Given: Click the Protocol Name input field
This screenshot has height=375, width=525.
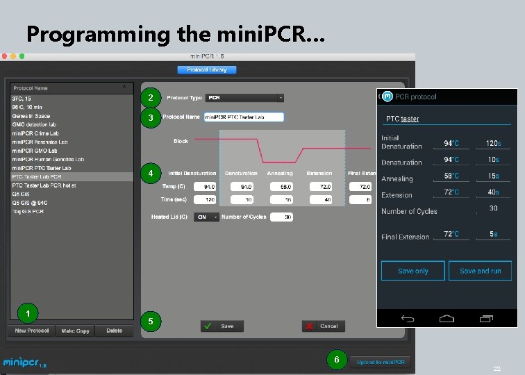Looking at the screenshot, I should tap(244, 117).
